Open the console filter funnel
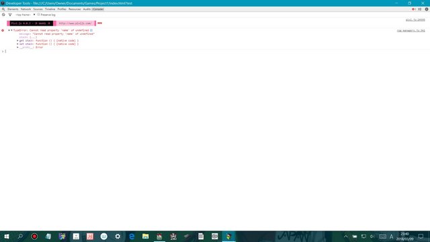Image resolution: width=430 pixels, height=242 pixels. coord(10,15)
